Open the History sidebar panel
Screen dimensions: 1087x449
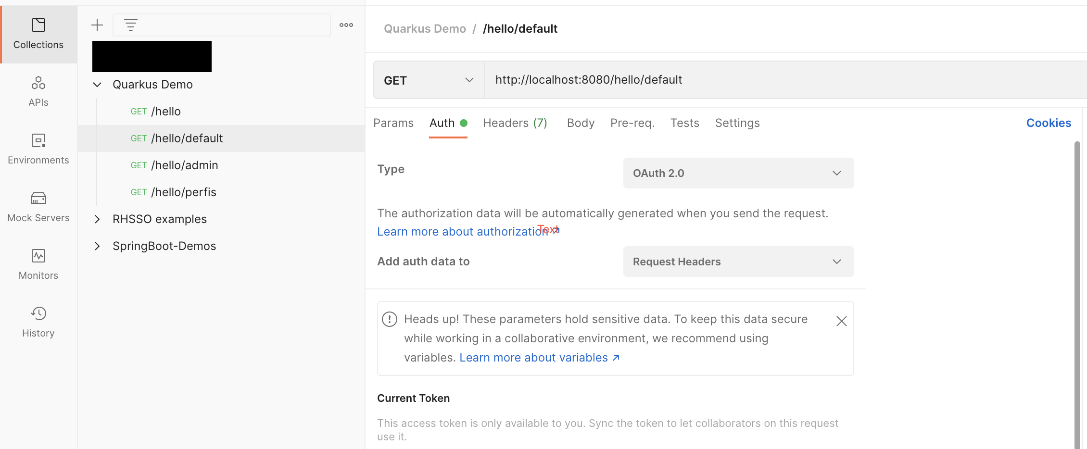pyautogui.click(x=38, y=323)
